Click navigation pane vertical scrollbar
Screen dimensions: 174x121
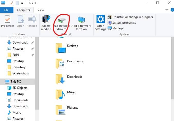[37, 73]
